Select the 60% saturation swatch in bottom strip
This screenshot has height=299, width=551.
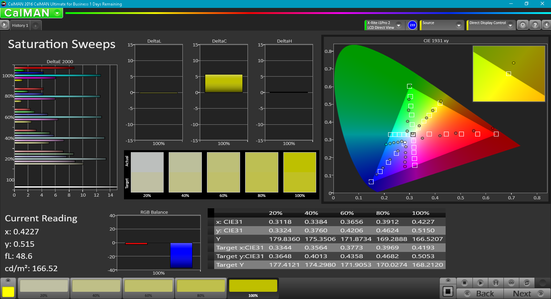pyautogui.click(x=148, y=288)
